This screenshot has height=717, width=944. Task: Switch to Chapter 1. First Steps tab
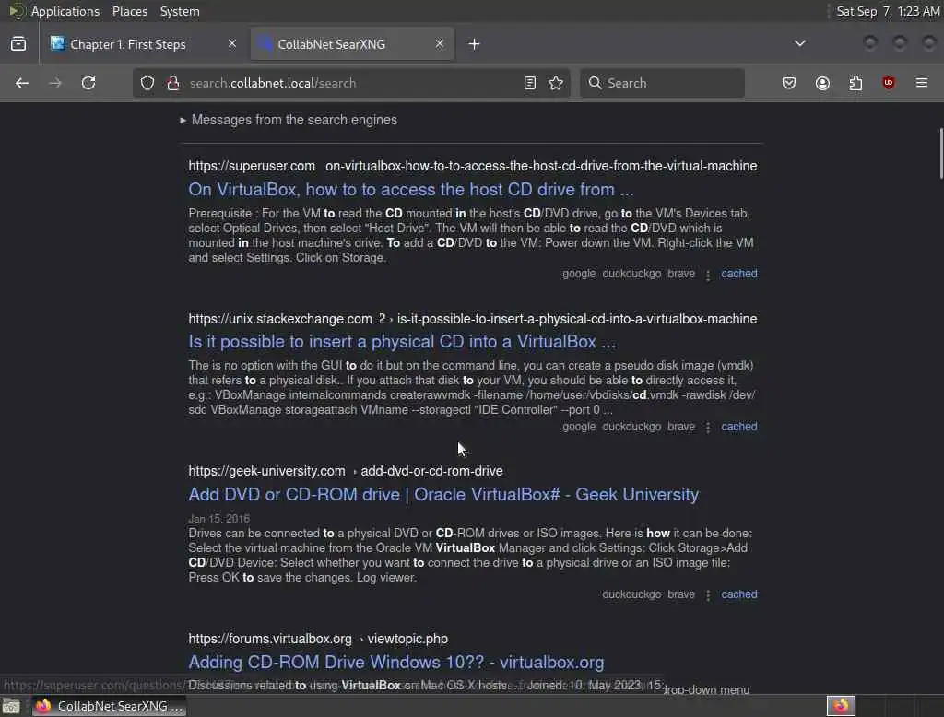(144, 44)
